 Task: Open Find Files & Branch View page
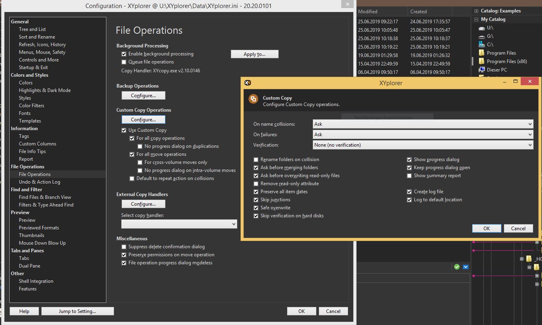[45, 197]
